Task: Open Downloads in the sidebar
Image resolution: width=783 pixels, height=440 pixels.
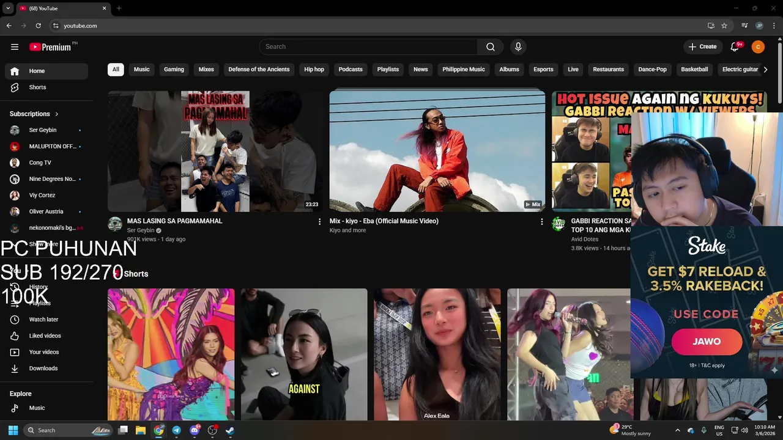Action: tap(46, 369)
